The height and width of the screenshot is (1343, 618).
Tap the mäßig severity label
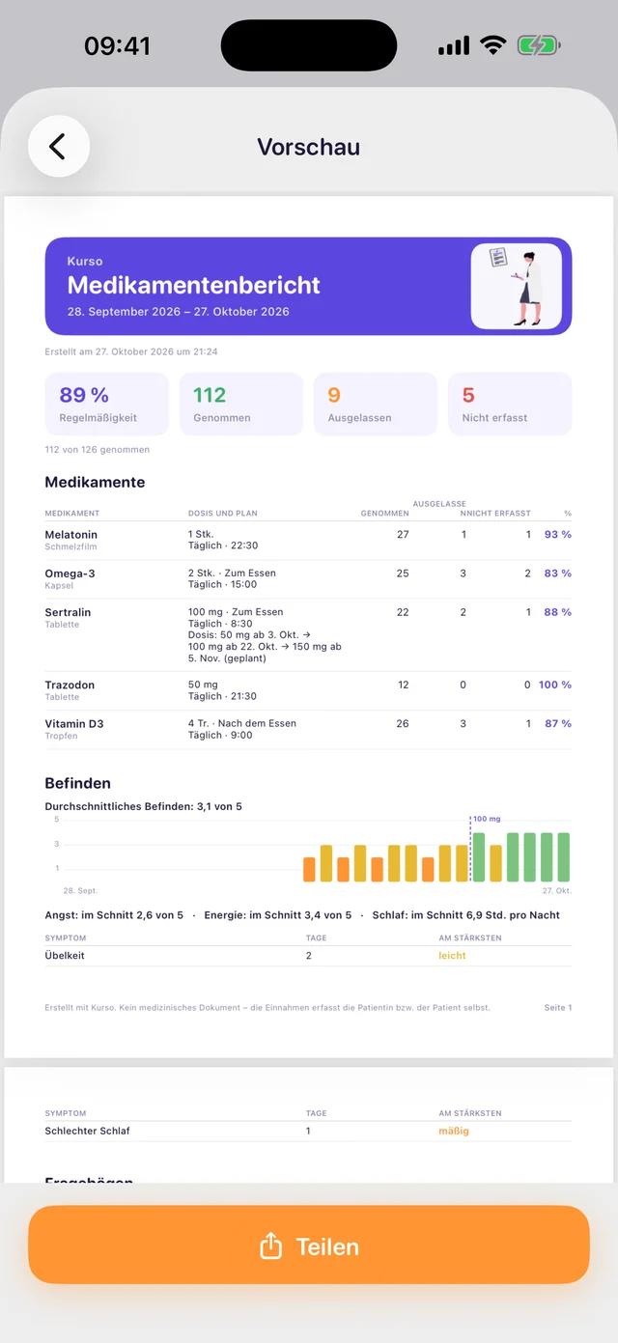tap(454, 1131)
